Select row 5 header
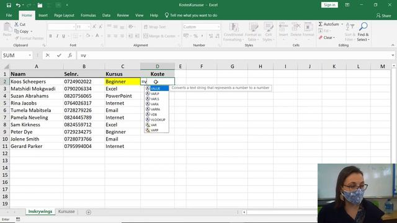397x223 pixels. 5,103
